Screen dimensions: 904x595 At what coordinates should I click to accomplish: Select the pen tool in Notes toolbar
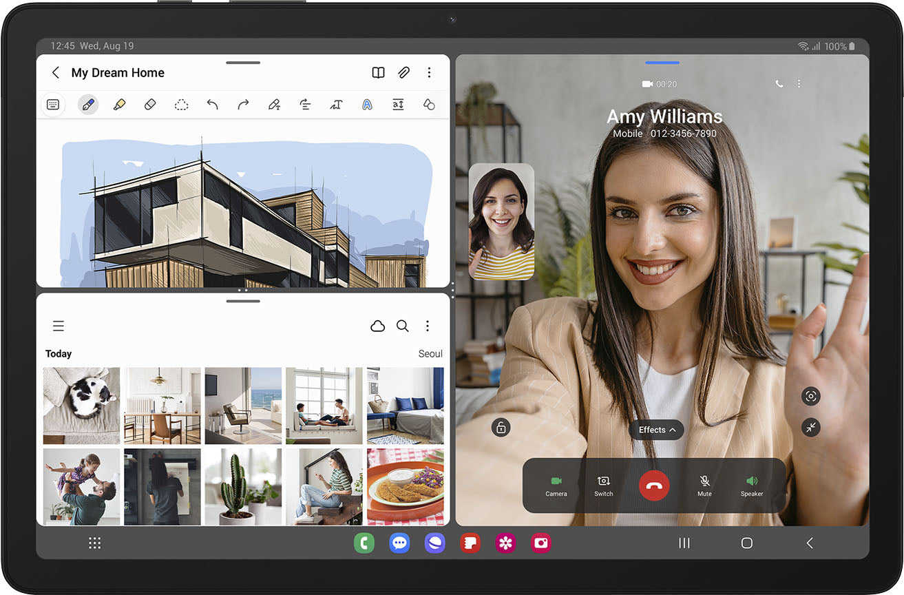coord(87,105)
